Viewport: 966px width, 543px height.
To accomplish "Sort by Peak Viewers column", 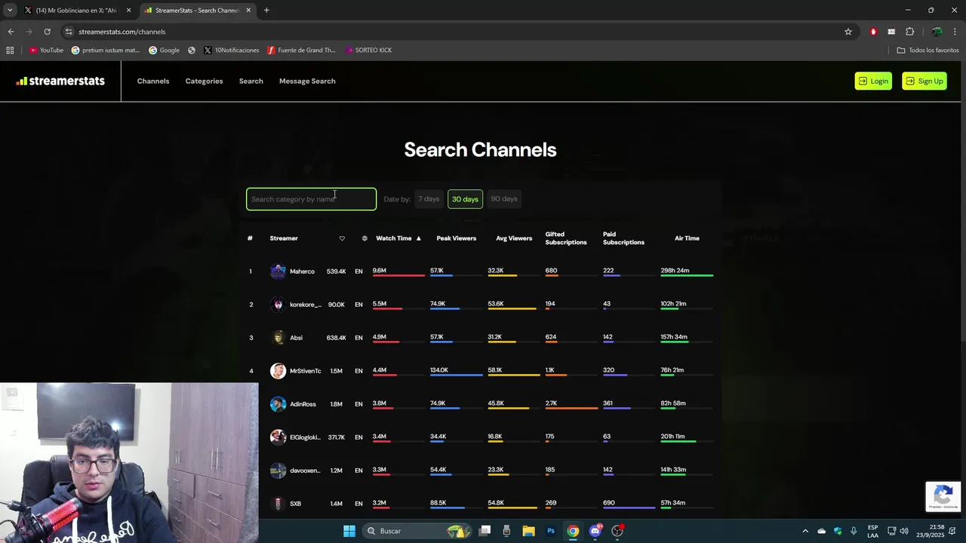I will (x=457, y=238).
